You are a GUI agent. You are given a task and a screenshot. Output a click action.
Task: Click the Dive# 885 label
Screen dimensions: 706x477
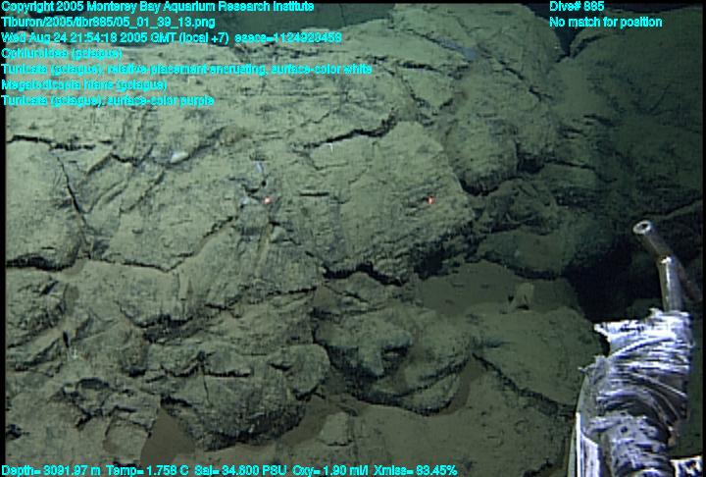point(577,7)
